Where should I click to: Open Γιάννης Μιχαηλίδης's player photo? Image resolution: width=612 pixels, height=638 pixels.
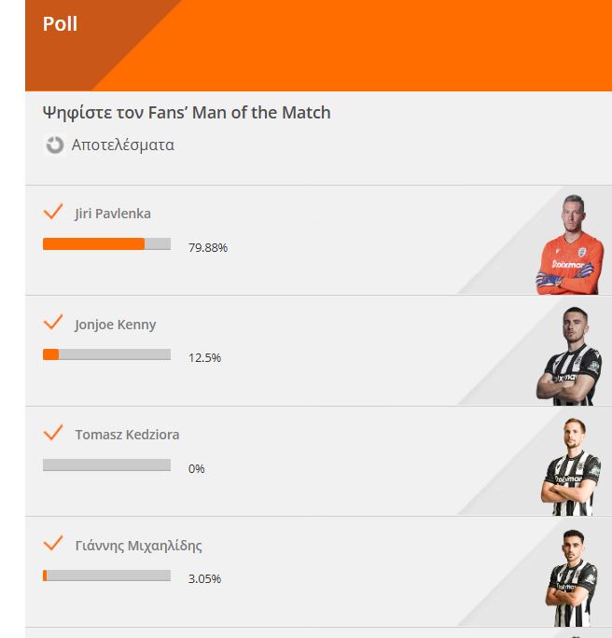[571, 577]
